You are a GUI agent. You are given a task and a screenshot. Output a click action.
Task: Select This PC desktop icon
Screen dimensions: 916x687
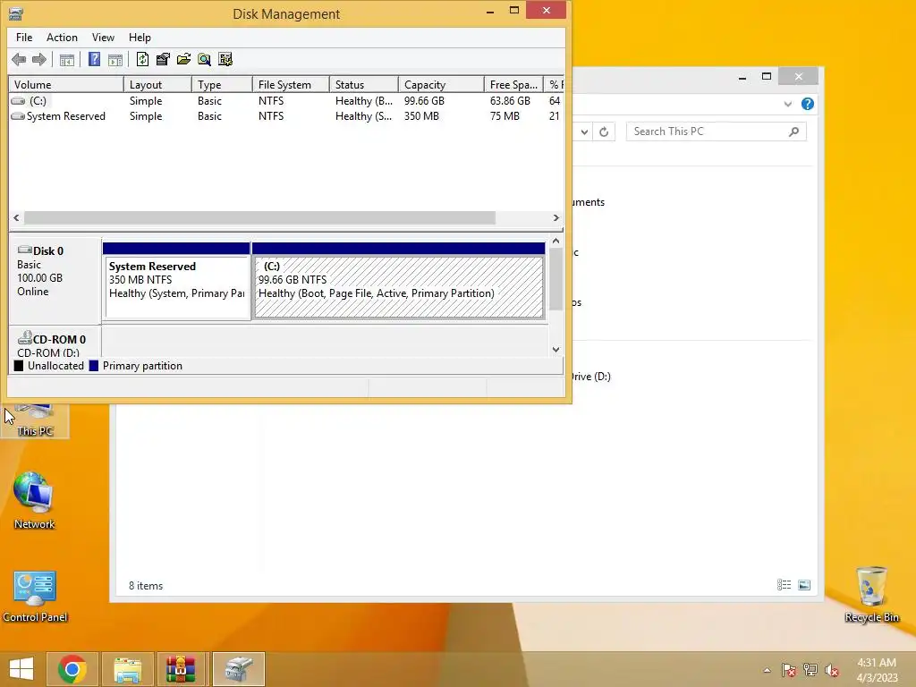(x=35, y=420)
